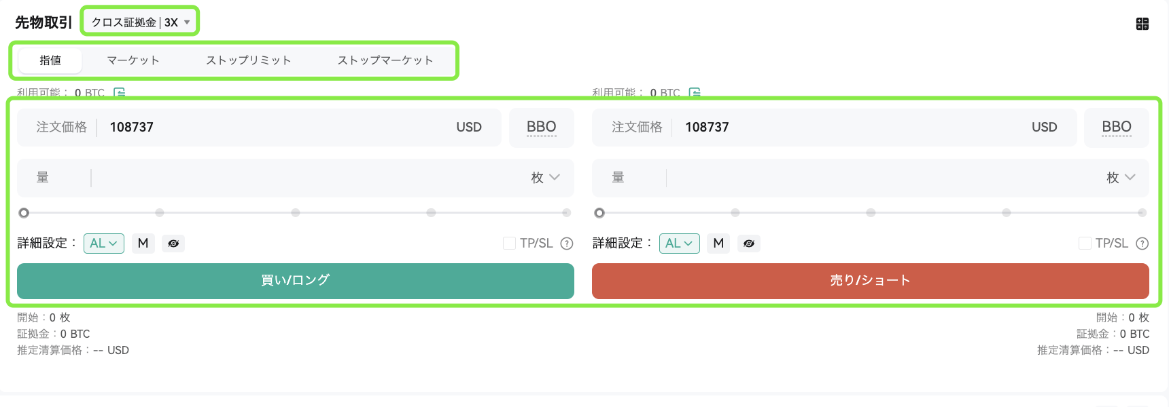1169x407 pixels.
Task: Toggle hidden order eye icon on buy side
Action: pos(173,244)
